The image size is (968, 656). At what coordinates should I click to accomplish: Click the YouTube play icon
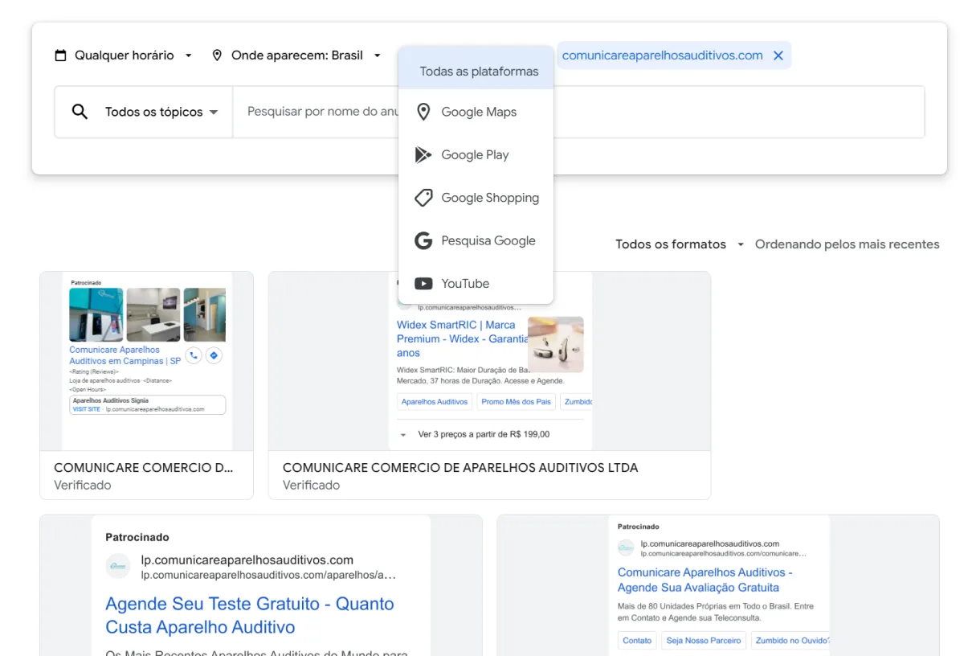(423, 283)
